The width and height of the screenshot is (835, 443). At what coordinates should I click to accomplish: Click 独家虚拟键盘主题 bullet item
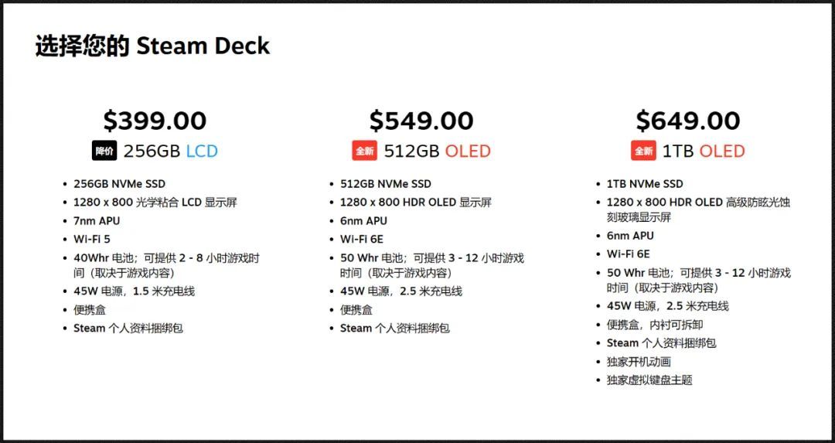coord(649,380)
